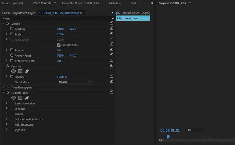Click the Position X value 540.0
Viewport: 235px width, 145px height.
[60, 29]
